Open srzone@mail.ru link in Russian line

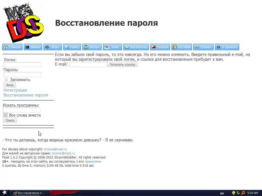pos(63,153)
